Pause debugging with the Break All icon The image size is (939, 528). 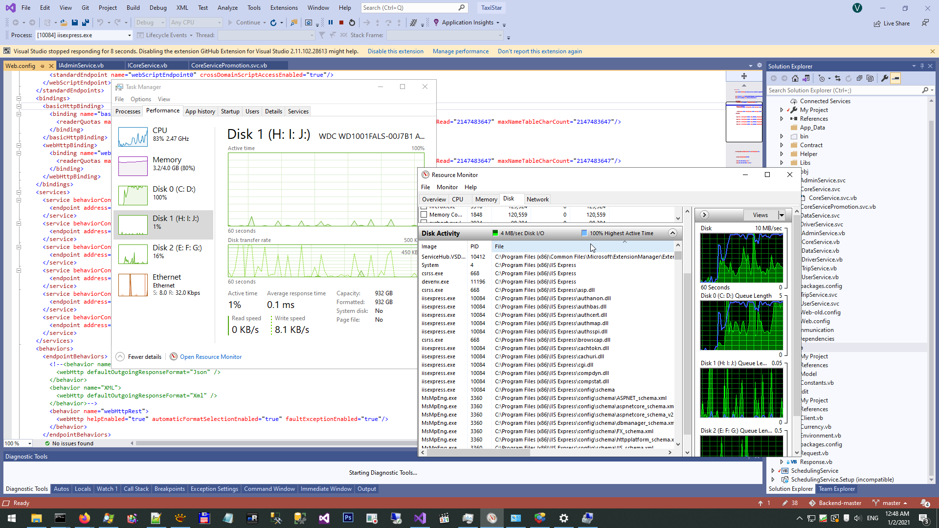click(x=331, y=22)
